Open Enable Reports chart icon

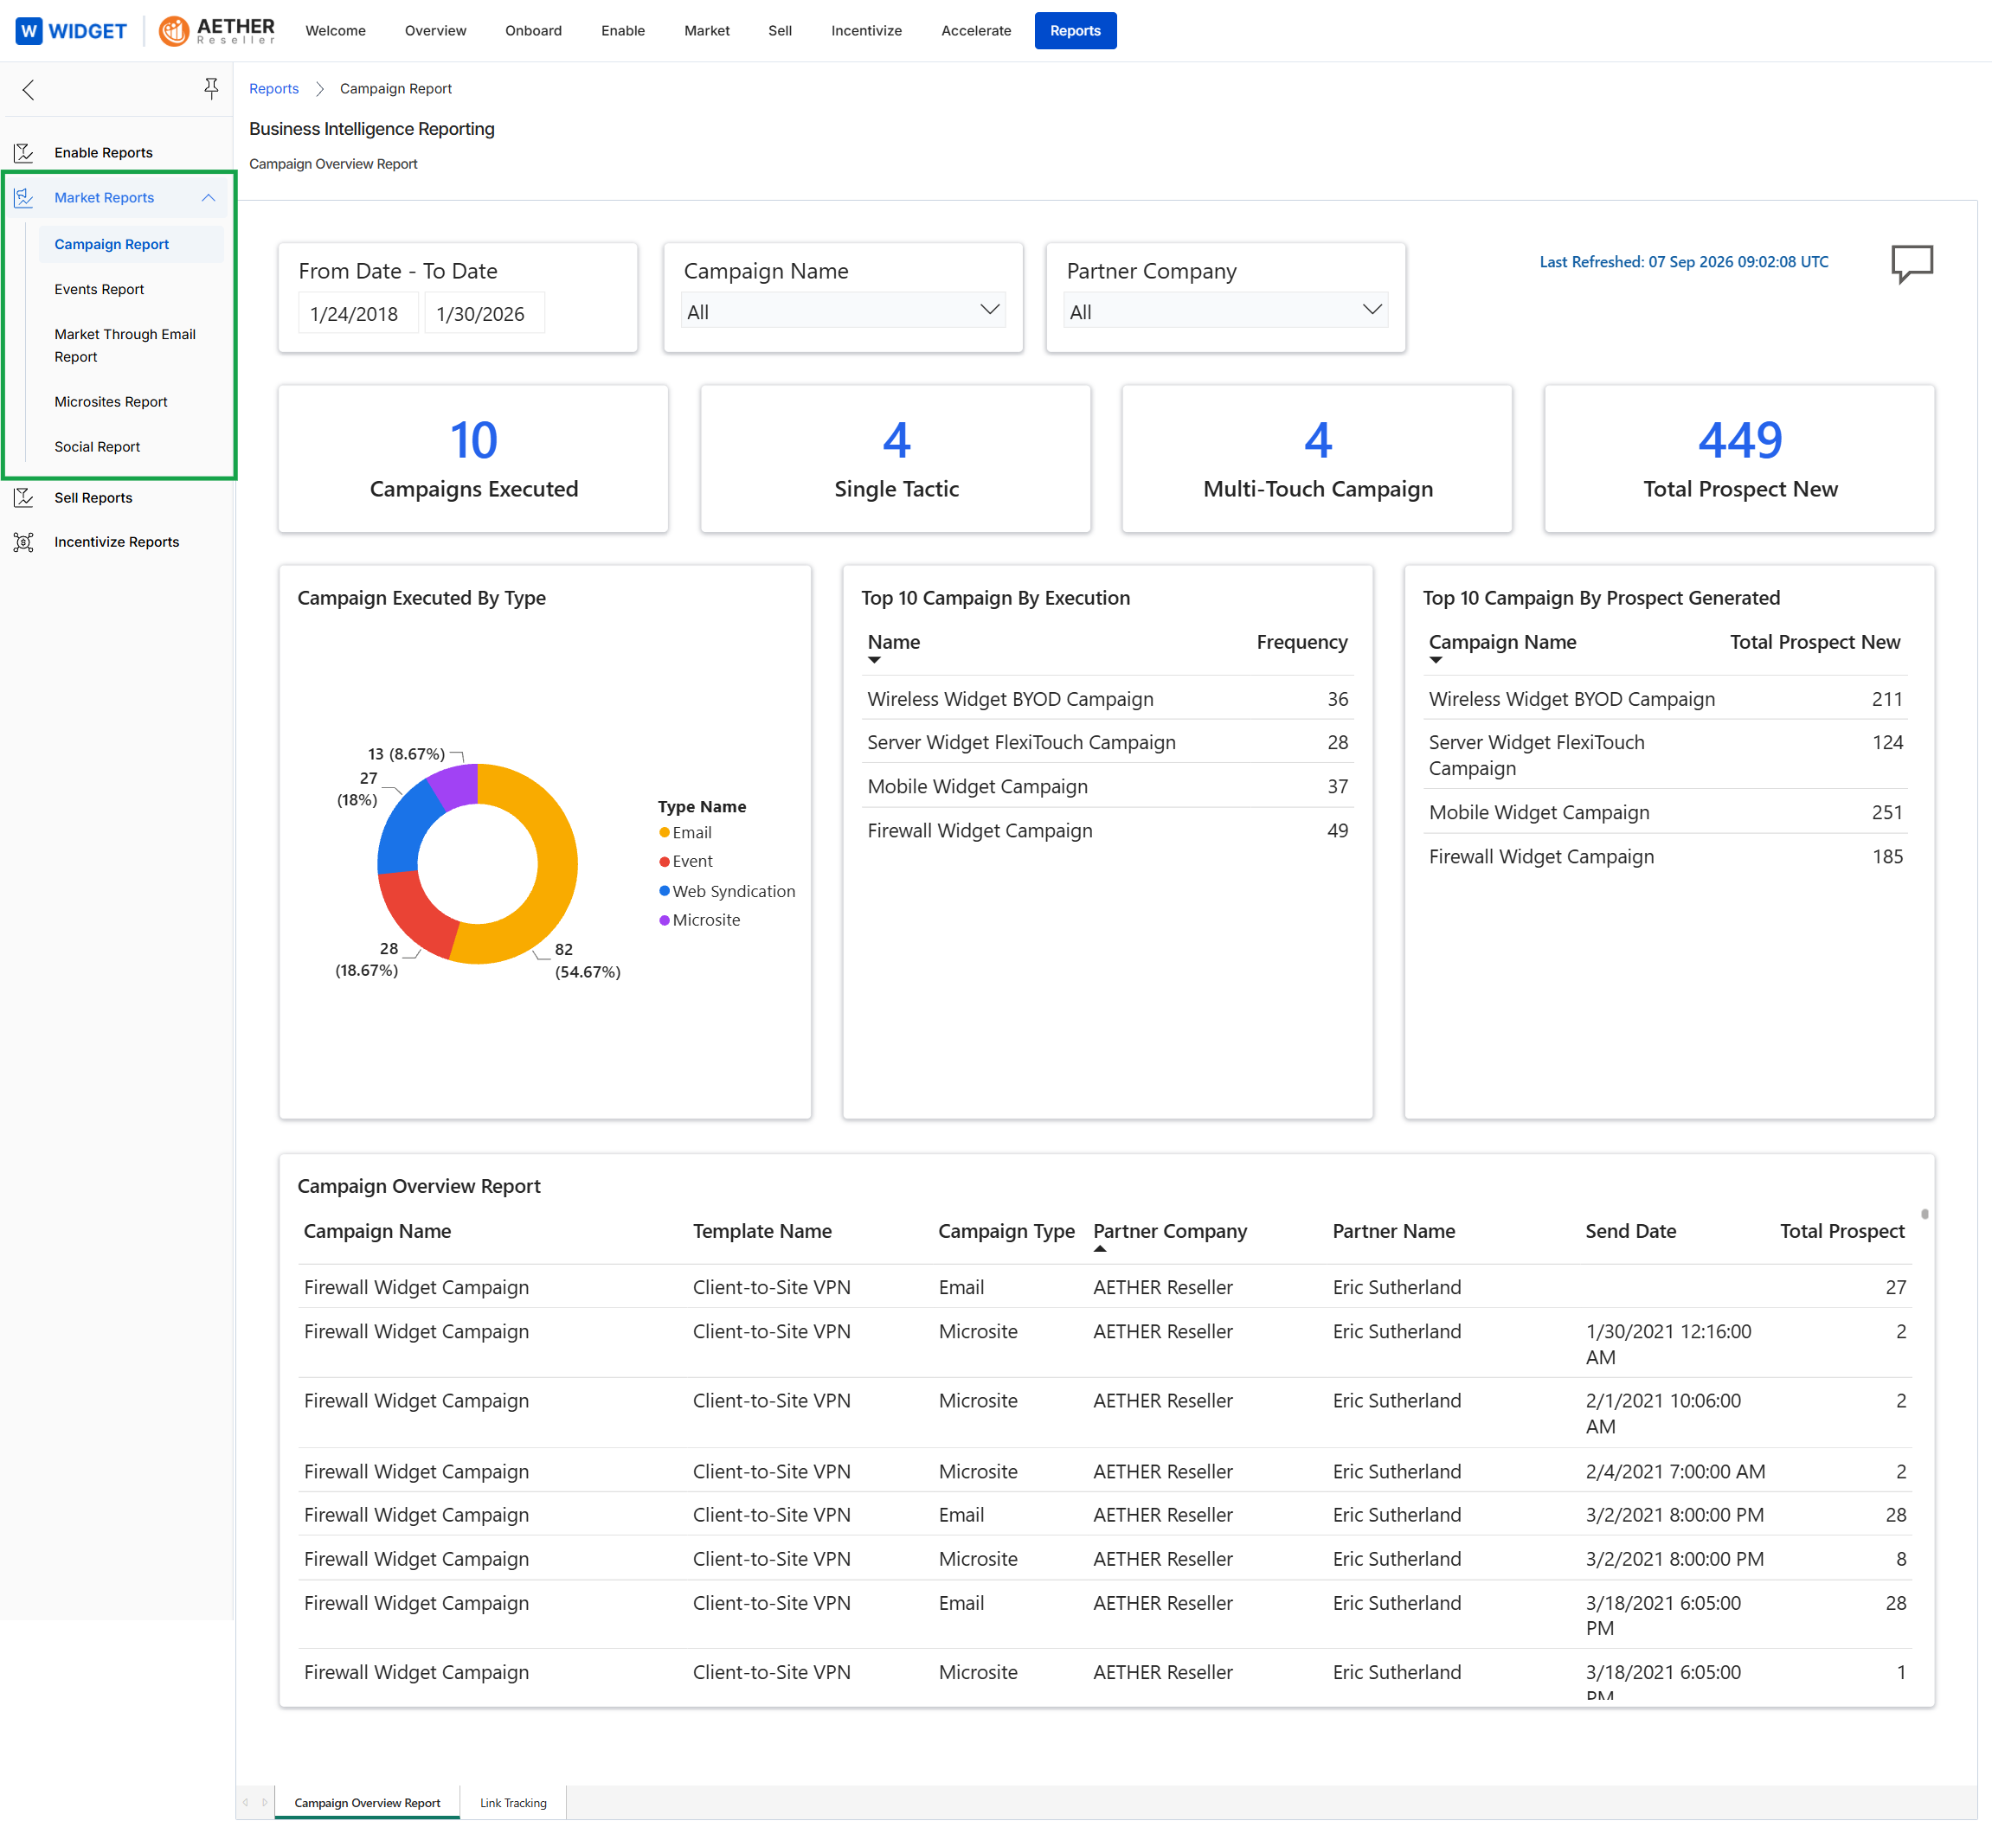click(x=24, y=152)
